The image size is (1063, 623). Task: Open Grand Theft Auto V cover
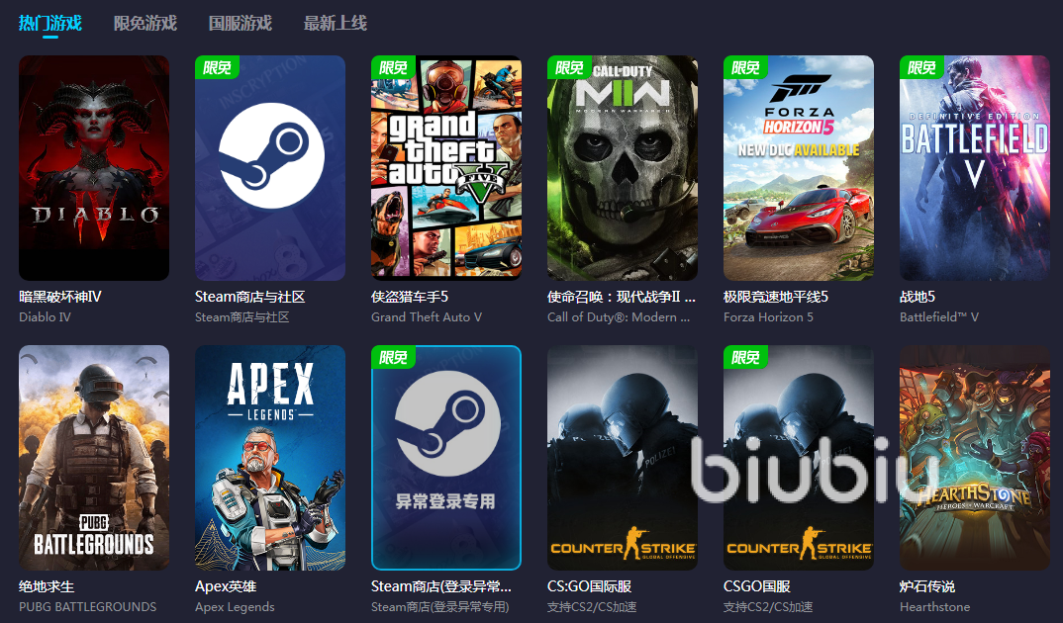446,168
